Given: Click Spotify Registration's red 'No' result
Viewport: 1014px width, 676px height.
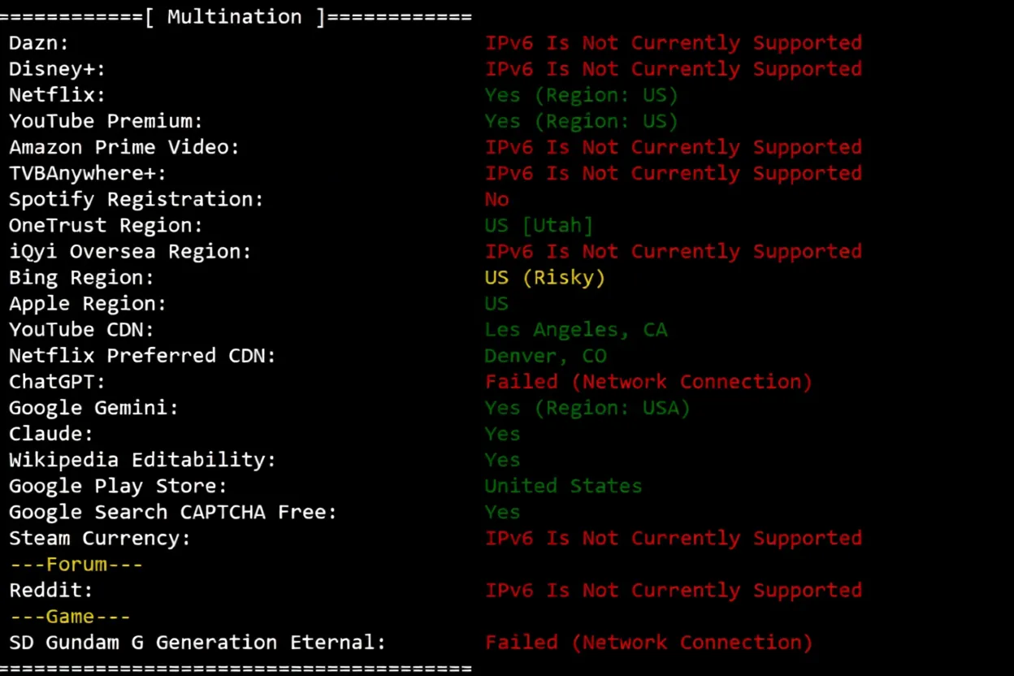Looking at the screenshot, I should 496,199.
